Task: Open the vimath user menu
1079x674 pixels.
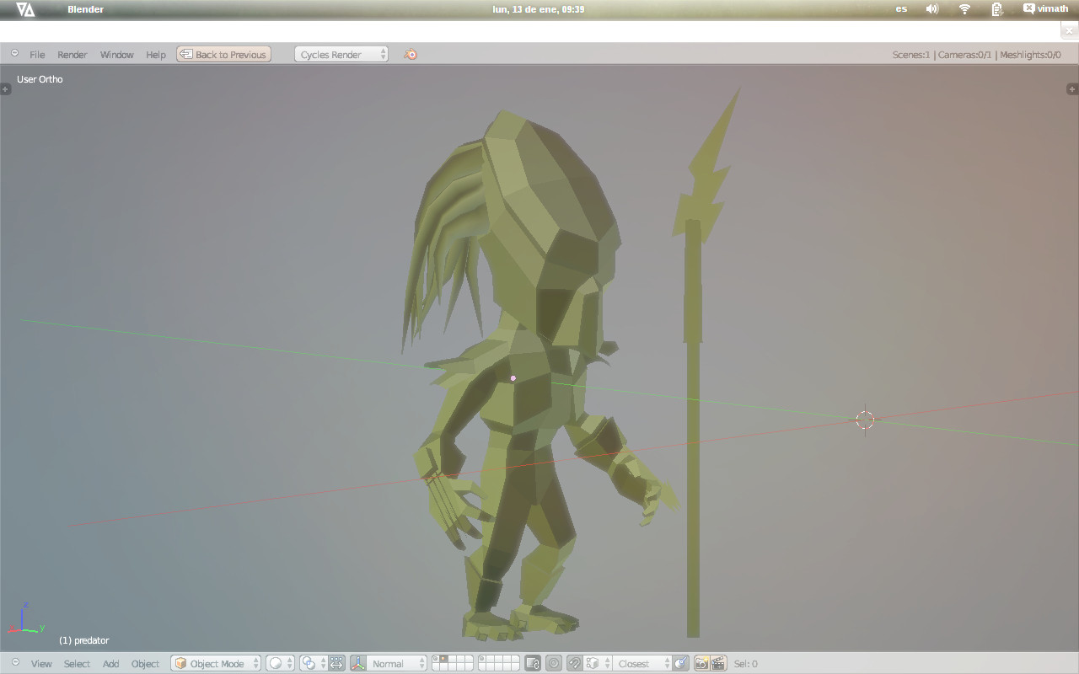Action: (1045, 9)
